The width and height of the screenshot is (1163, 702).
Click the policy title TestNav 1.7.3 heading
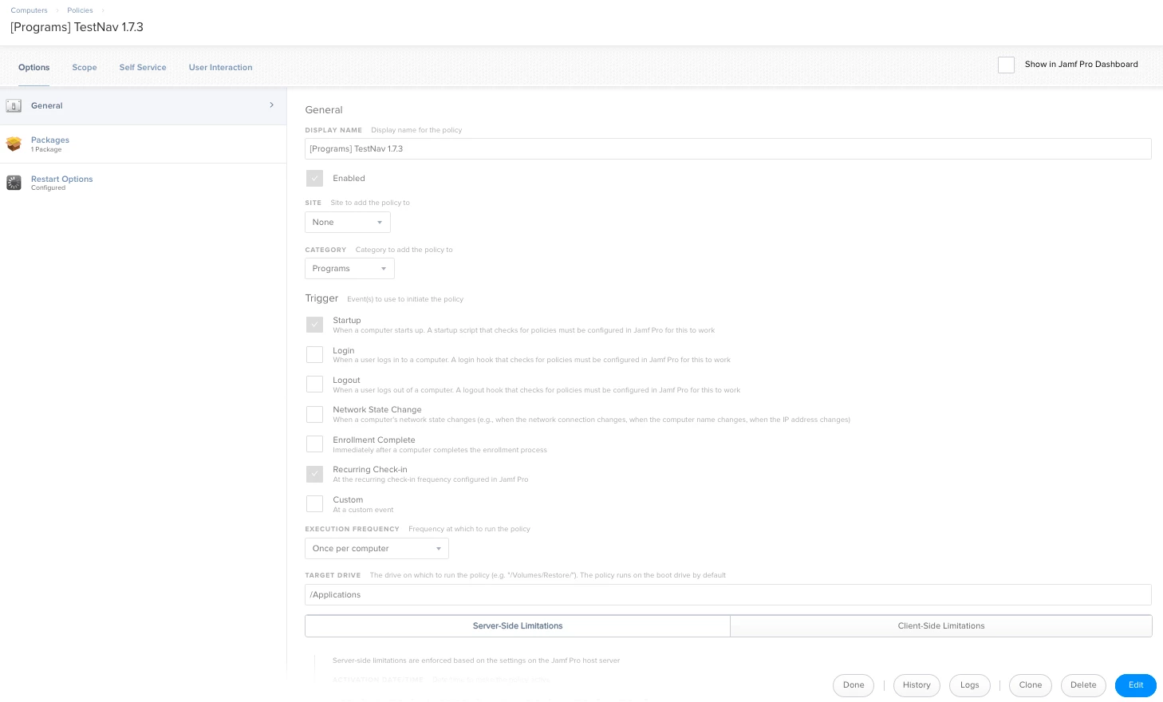(77, 27)
